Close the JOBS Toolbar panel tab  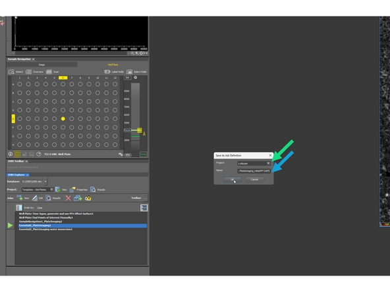(26, 161)
